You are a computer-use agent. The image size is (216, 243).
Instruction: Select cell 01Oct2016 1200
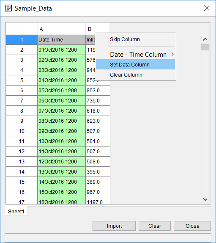click(61, 50)
